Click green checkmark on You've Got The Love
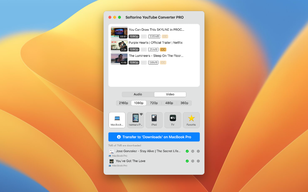This screenshot has height=192, width=308. pos(187,161)
